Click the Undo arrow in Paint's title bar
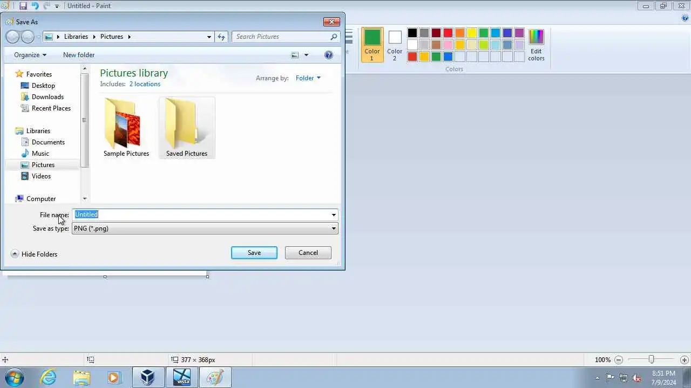The width and height of the screenshot is (691, 388). (35, 6)
